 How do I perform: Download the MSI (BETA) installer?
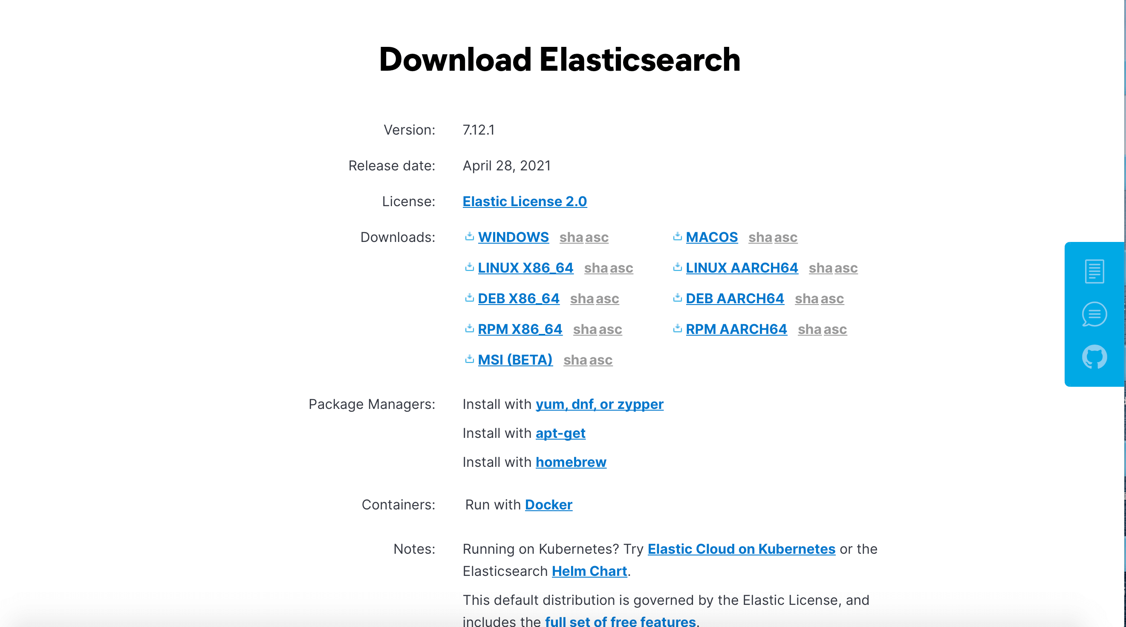(x=515, y=360)
